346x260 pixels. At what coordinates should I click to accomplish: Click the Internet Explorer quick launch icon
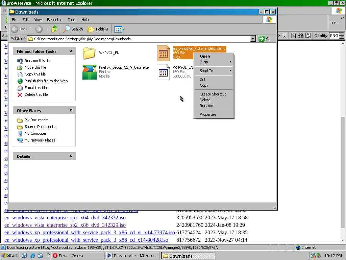[x=32, y=256]
